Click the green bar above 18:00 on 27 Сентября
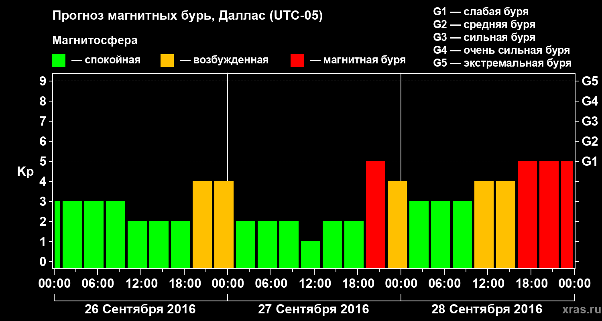 tap(354, 244)
